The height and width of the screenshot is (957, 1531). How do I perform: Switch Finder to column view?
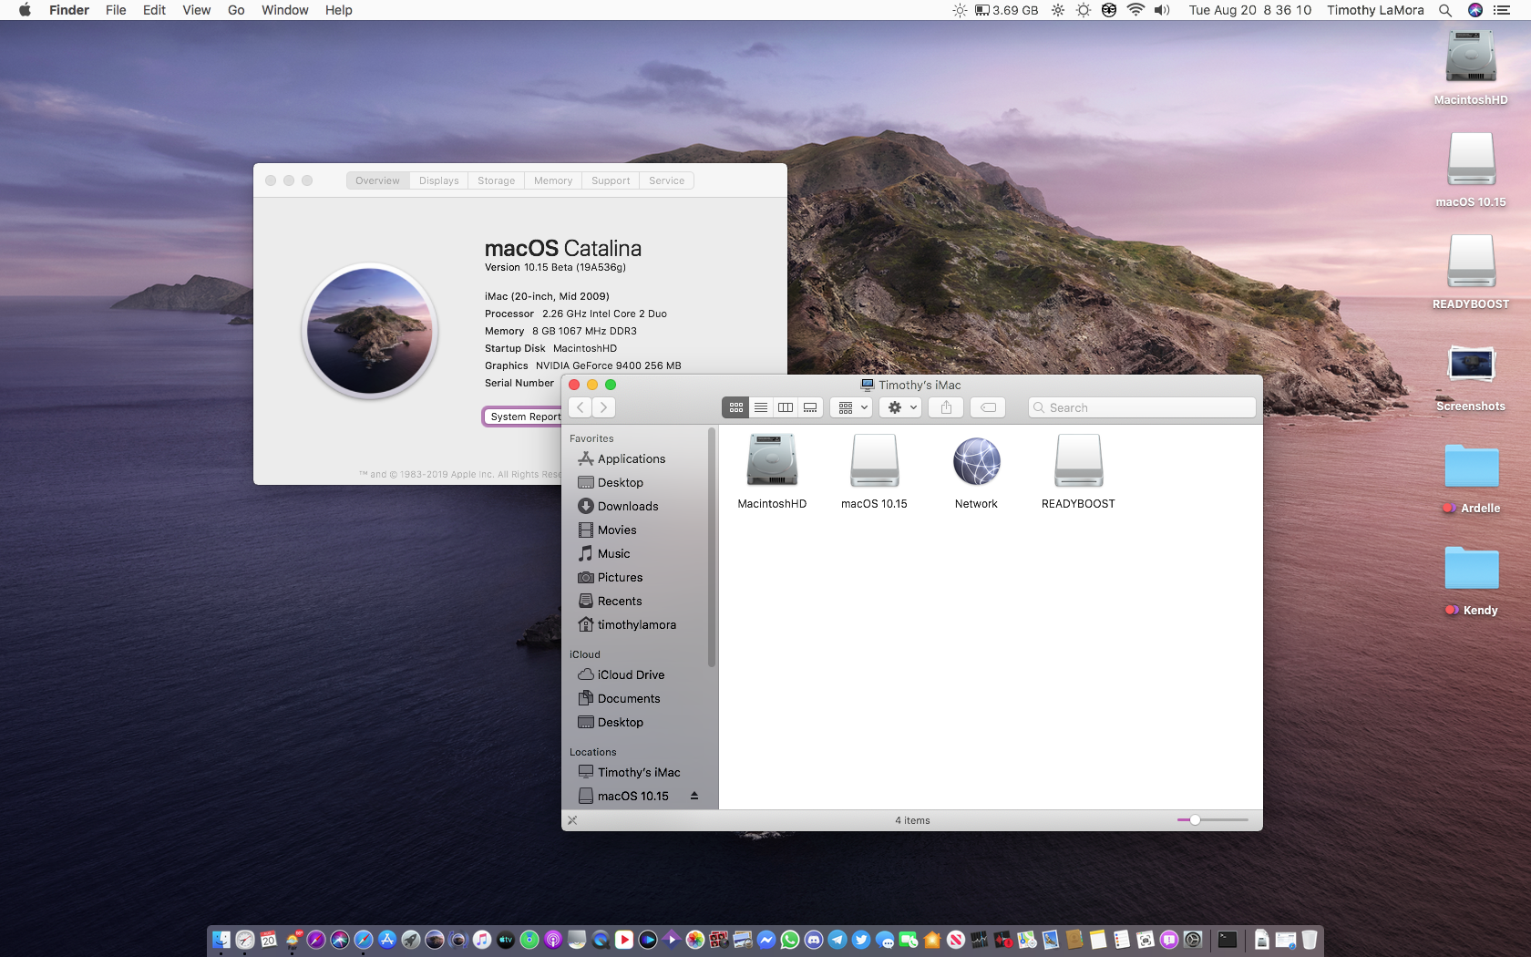point(786,407)
